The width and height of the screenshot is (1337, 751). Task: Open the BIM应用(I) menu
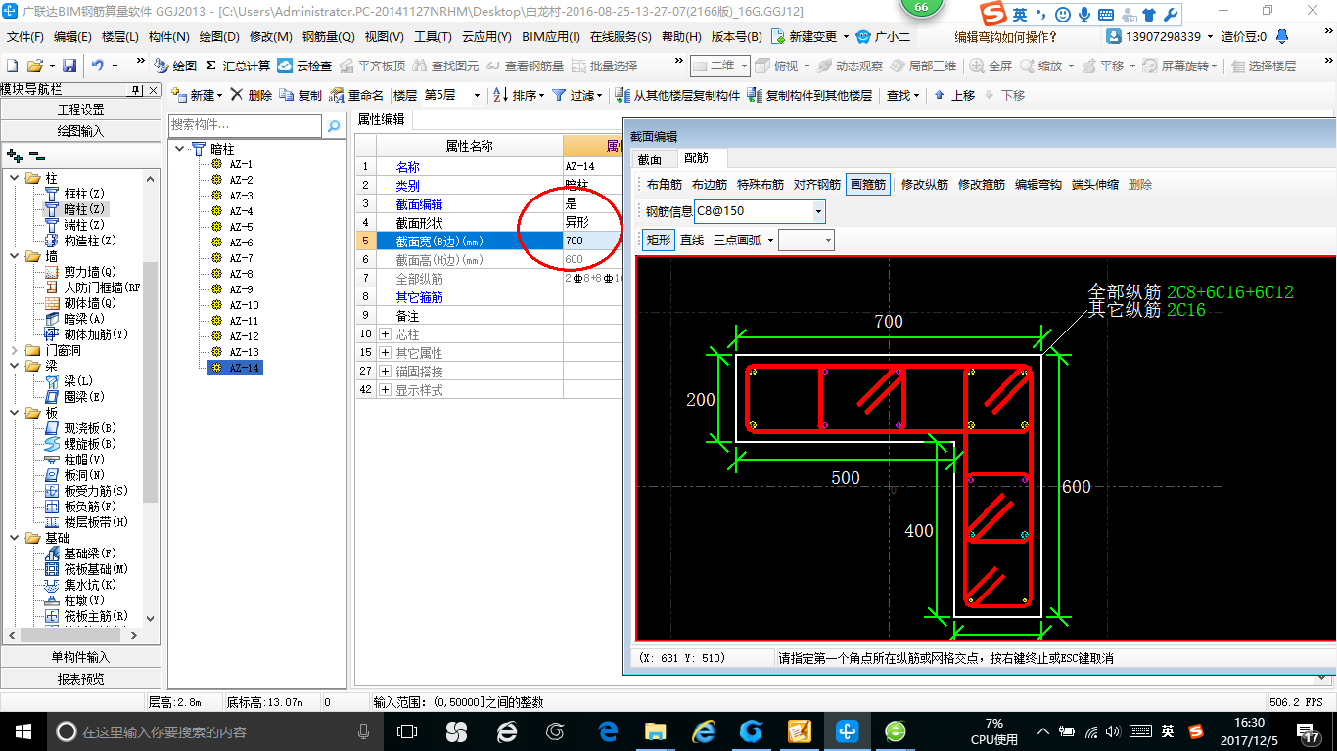coord(551,36)
